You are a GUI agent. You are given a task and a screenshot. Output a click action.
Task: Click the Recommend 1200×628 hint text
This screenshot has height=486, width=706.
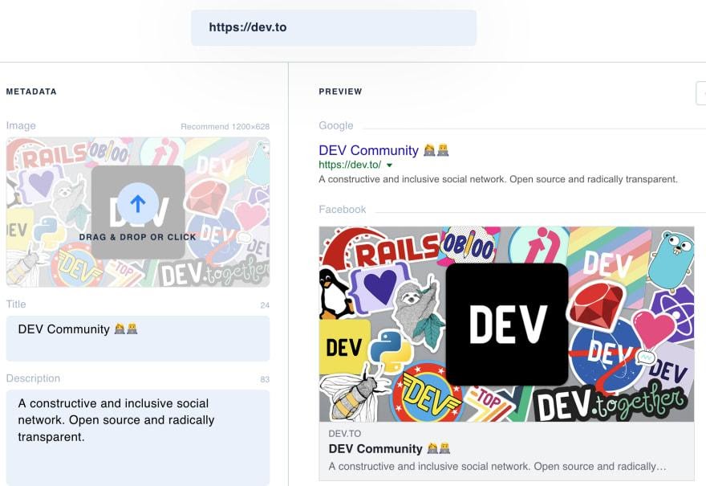[225, 127]
